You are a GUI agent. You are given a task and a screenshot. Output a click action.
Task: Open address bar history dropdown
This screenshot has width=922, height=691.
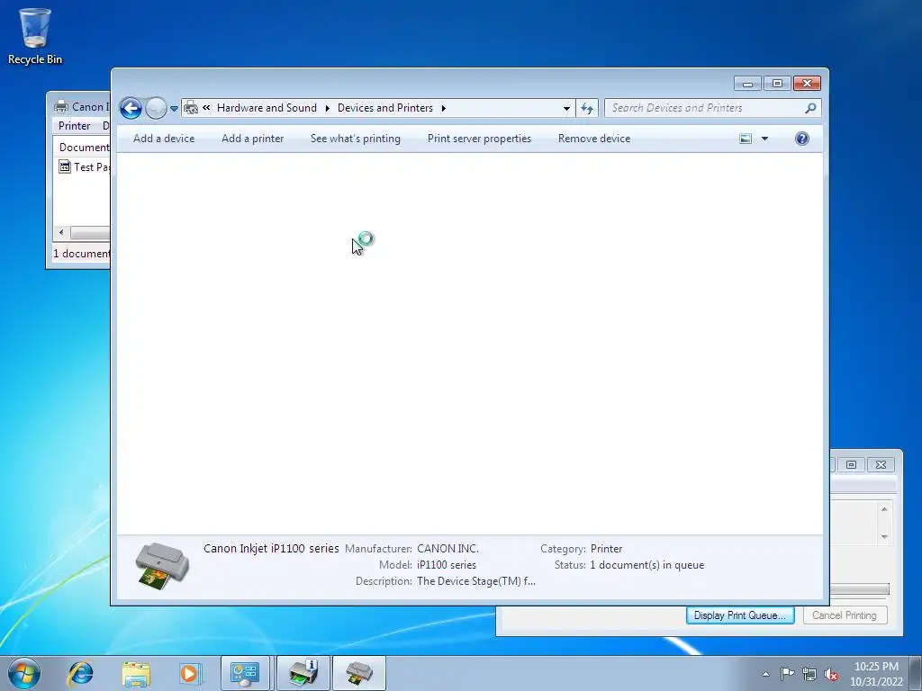566,108
